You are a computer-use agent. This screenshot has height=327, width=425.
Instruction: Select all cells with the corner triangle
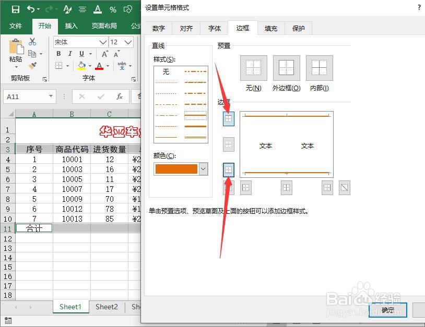point(11,114)
